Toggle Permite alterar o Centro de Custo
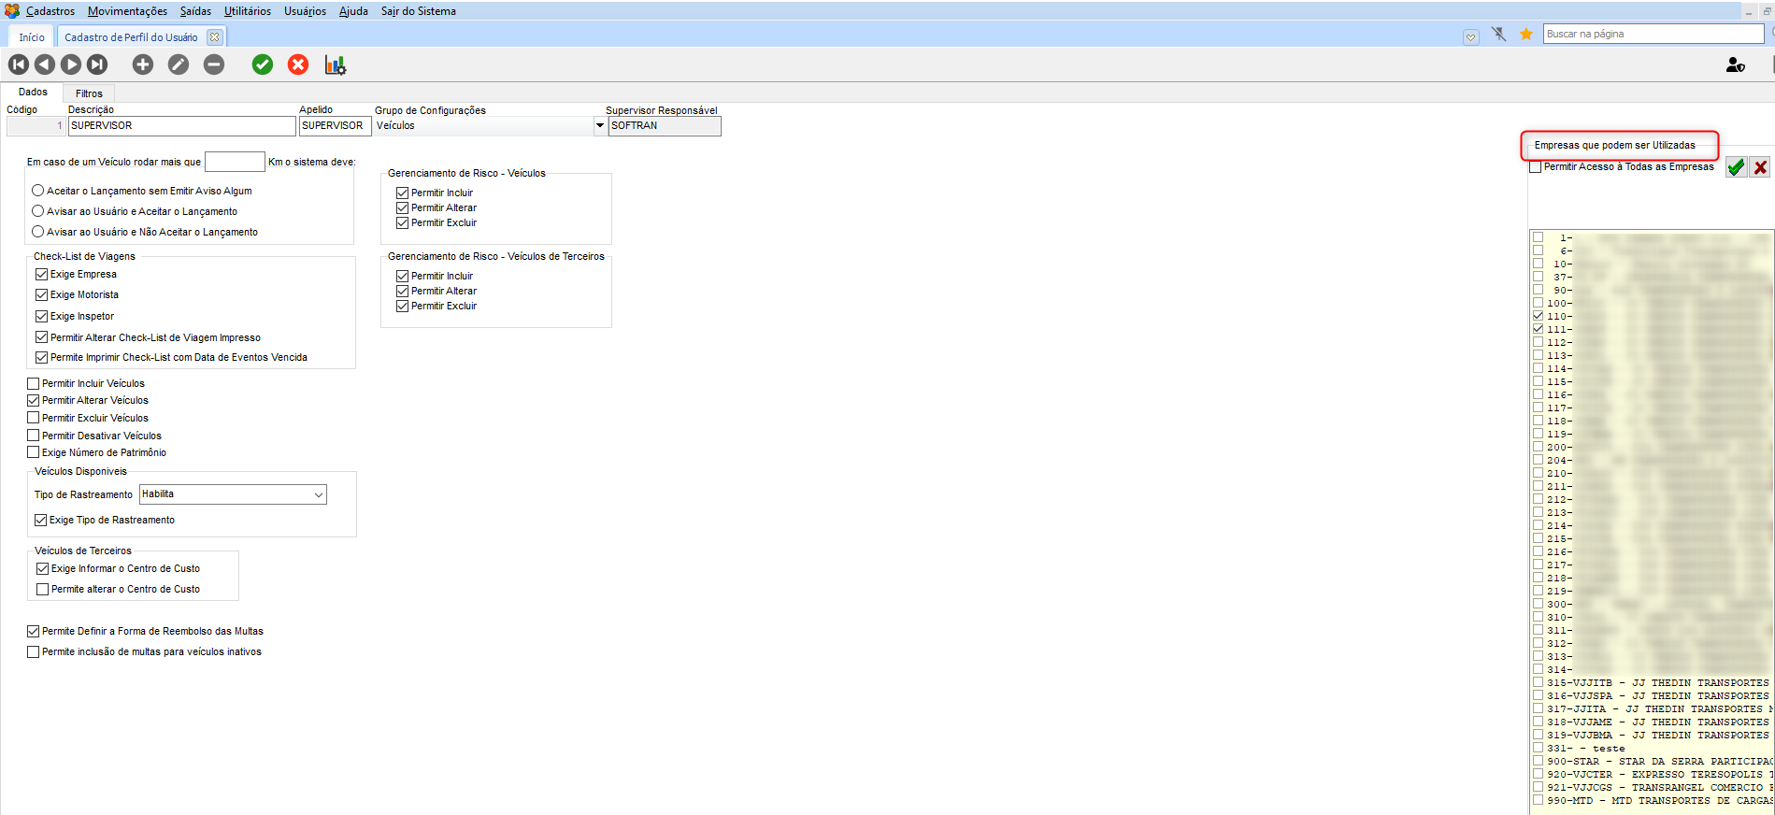This screenshot has height=815, width=1775. (42, 590)
